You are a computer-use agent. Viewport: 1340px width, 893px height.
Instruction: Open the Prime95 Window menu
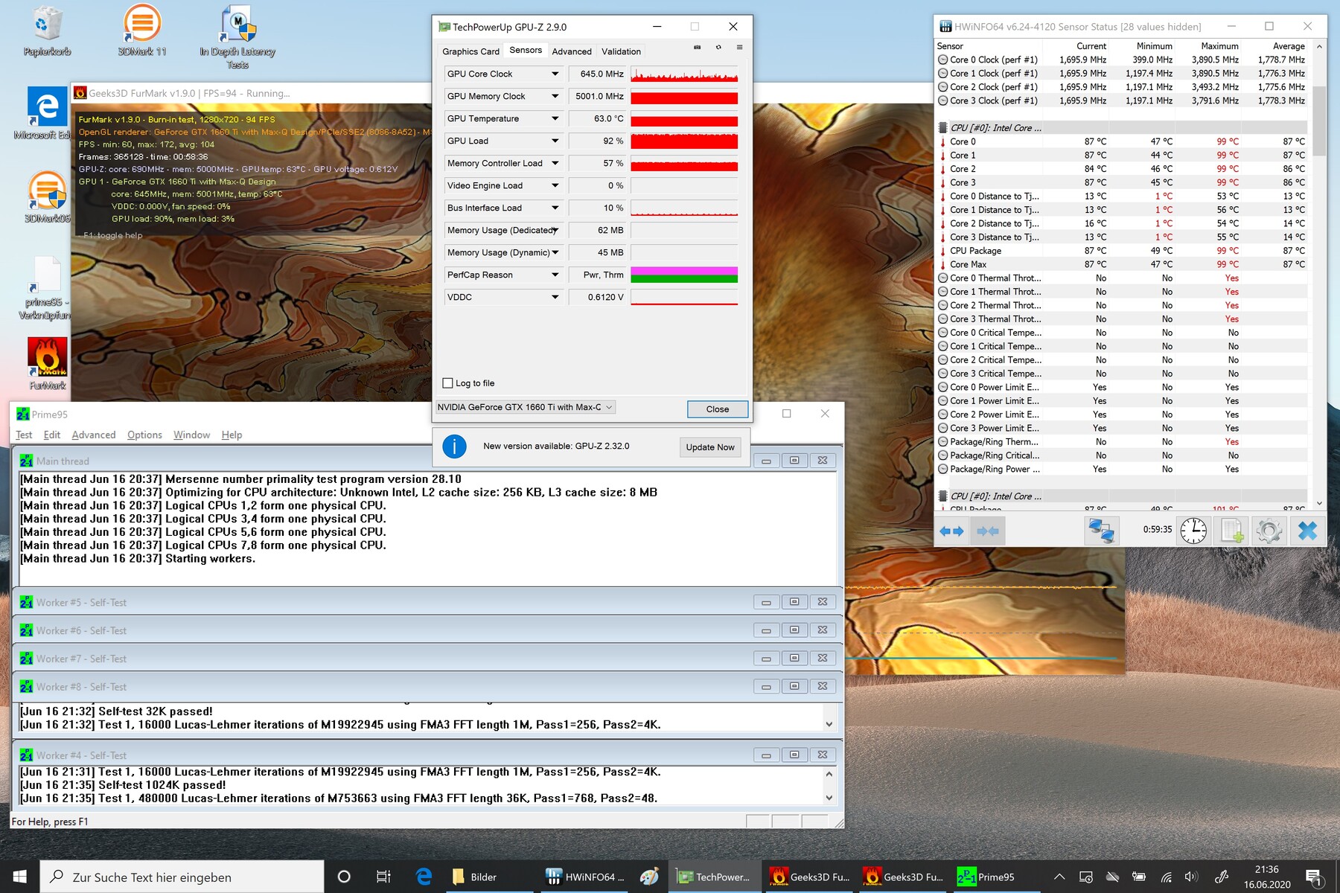tap(191, 435)
